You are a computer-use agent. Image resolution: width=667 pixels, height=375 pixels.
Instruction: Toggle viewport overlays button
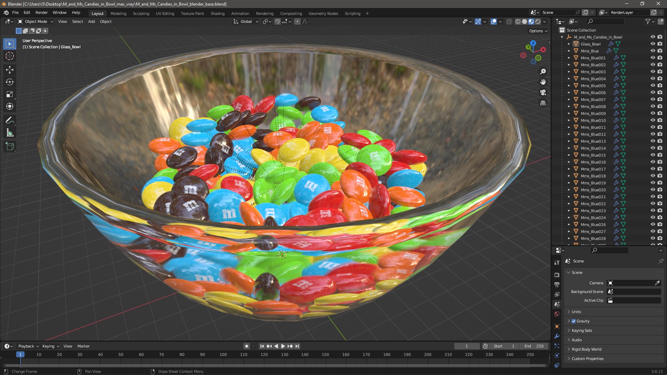(x=494, y=22)
